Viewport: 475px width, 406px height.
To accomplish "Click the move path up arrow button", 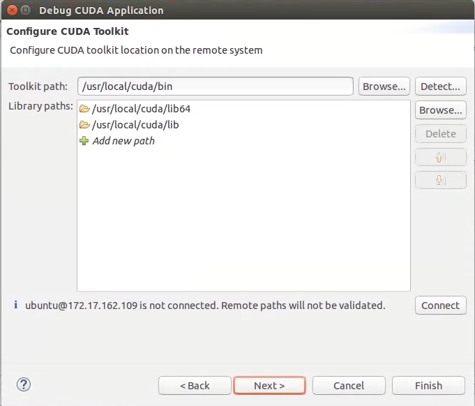I will 440,157.
